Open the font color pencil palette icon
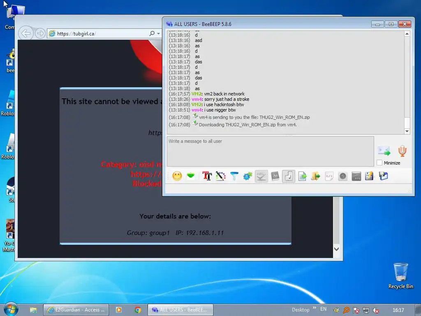 click(220, 176)
